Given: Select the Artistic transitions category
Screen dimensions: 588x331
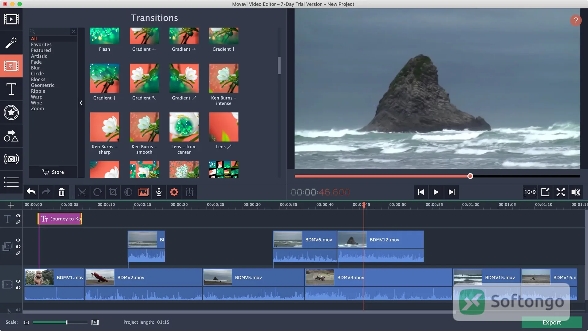Looking at the screenshot, I should pos(39,56).
